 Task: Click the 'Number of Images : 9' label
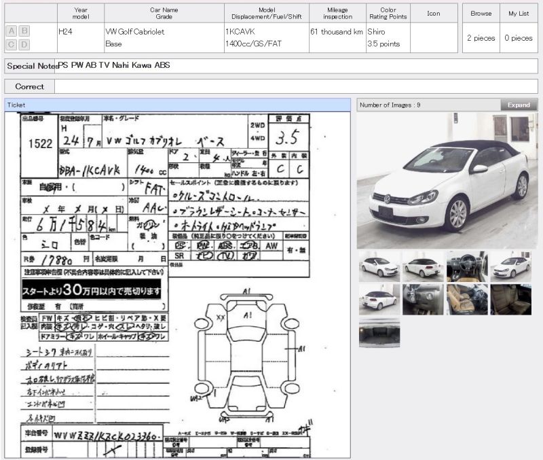coord(390,105)
